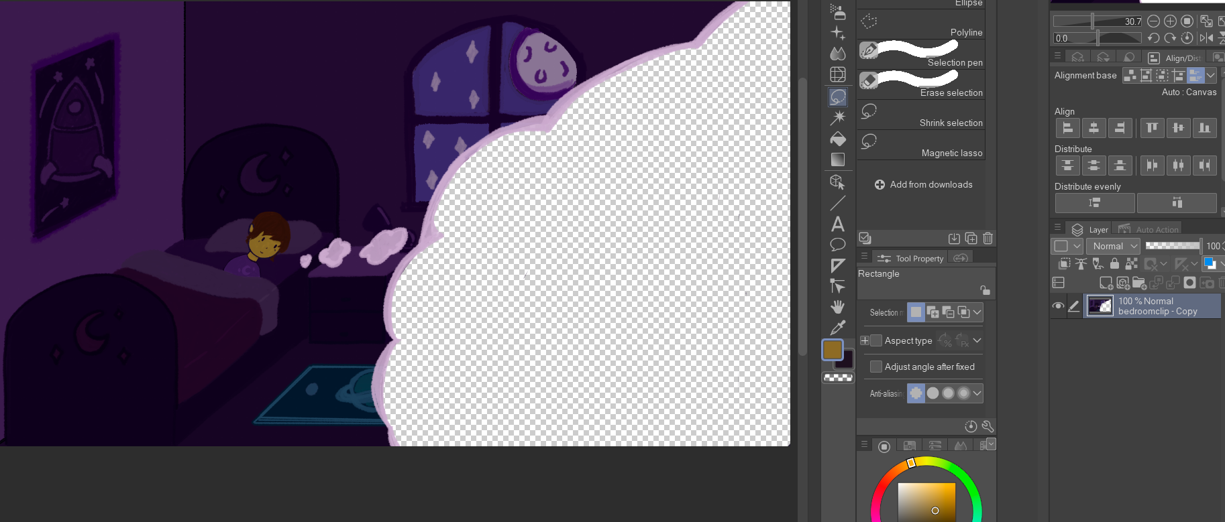
Task: Set selection mode to New selection
Action: click(x=916, y=312)
